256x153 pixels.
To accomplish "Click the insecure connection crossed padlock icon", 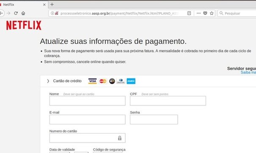I will [57, 13].
